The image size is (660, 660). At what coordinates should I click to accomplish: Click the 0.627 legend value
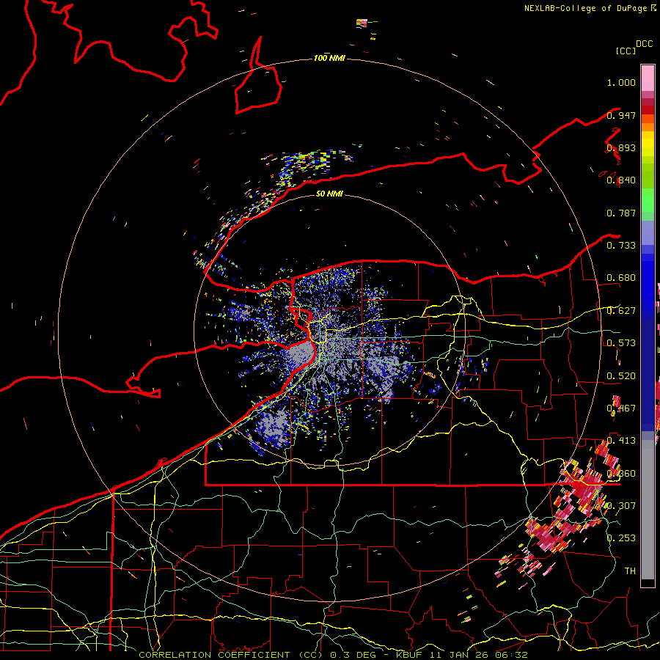(621, 311)
